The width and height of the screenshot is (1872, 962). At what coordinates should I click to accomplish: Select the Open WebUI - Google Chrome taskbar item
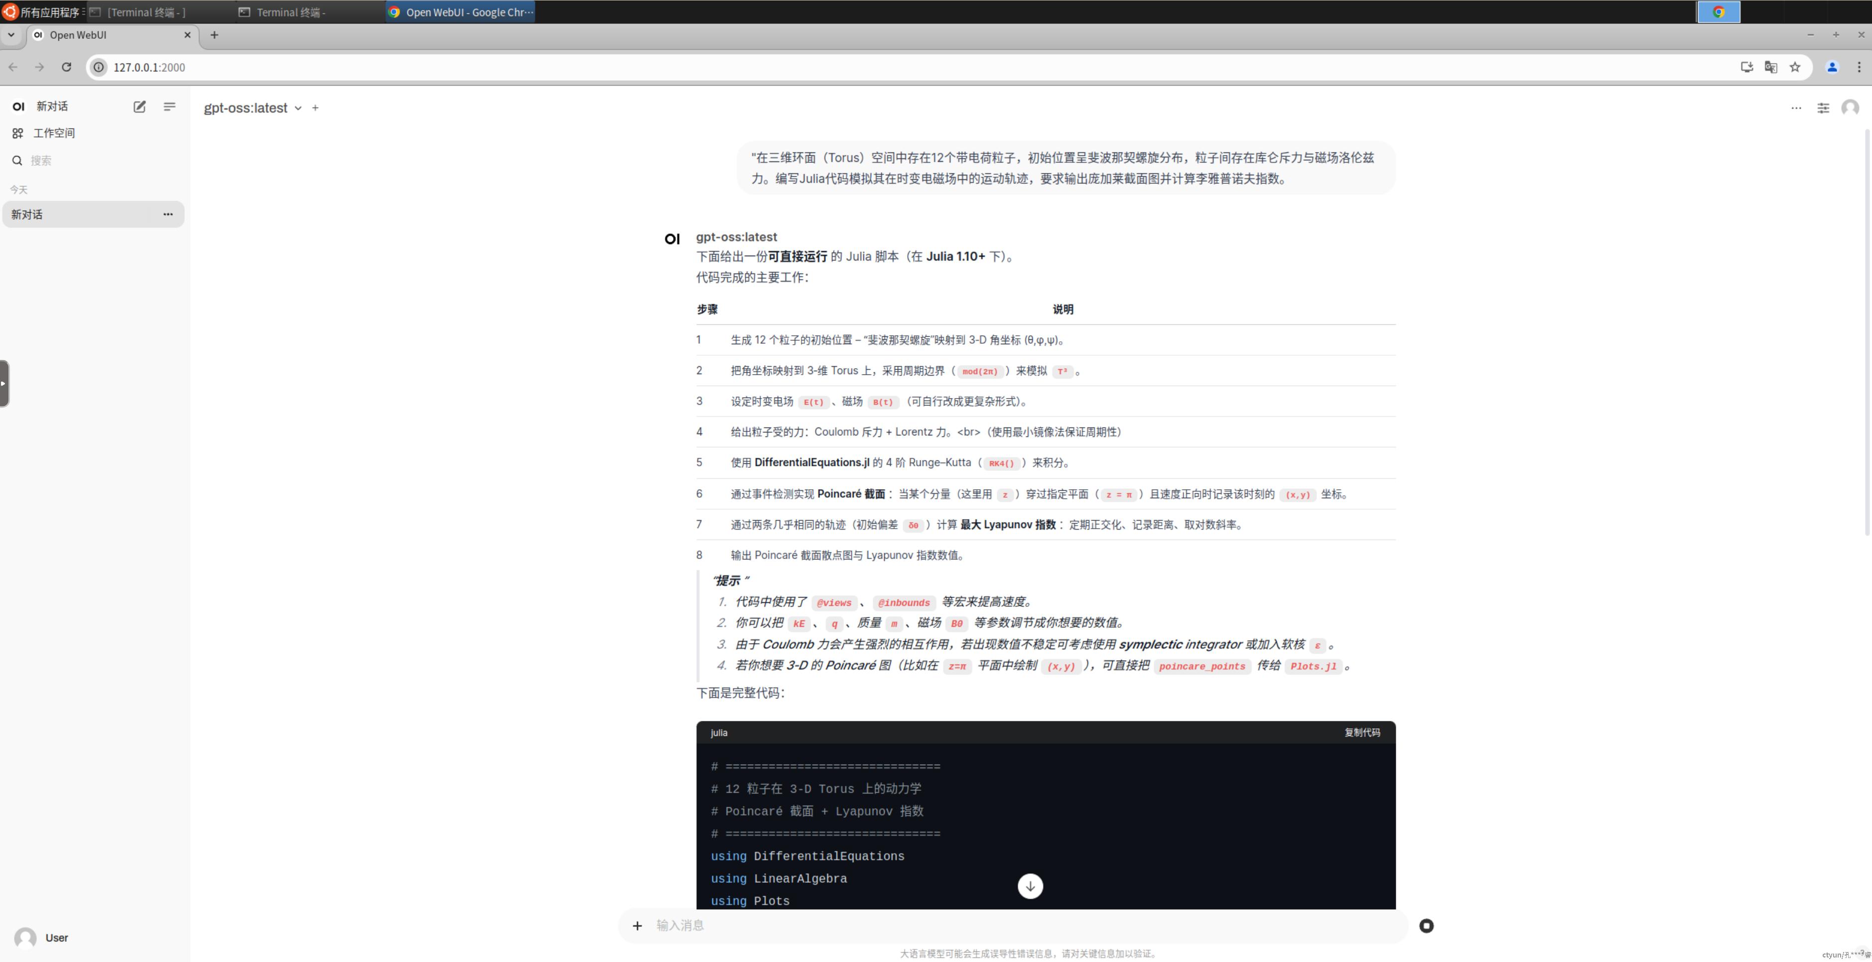point(461,11)
